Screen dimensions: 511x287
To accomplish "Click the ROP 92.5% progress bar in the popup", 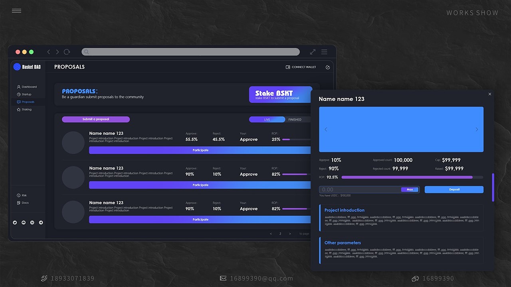I will tap(412, 177).
